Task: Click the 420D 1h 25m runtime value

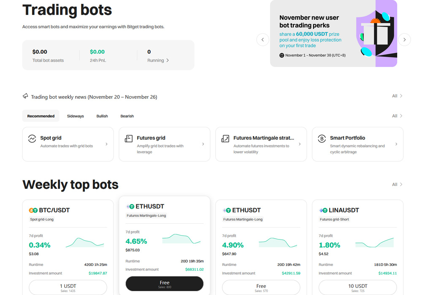Action: [x=95, y=265]
